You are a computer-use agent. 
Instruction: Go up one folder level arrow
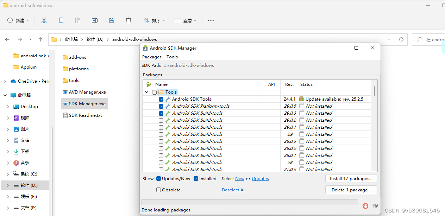coord(41,39)
